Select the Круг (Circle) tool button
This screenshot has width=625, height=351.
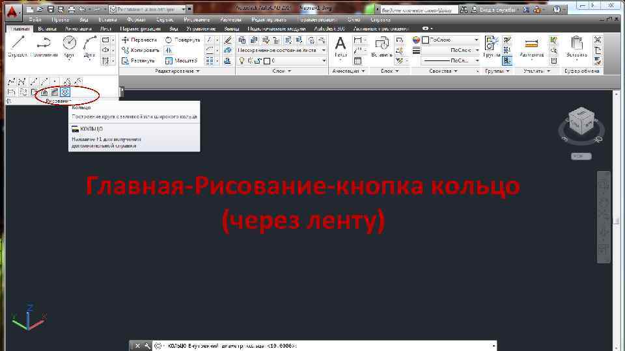(70, 47)
